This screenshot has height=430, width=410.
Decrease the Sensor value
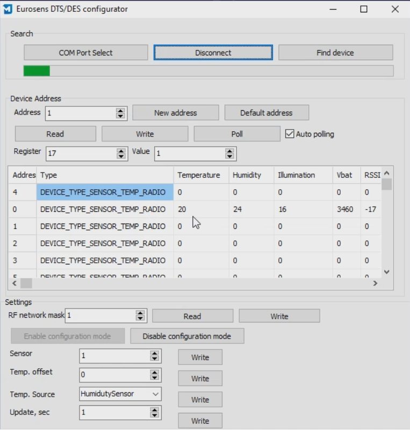tap(154, 359)
